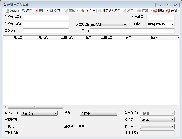Viewport: 182px width, 139px height.
Task: Click the scrollbar left arrow
Action: coord(5,107)
